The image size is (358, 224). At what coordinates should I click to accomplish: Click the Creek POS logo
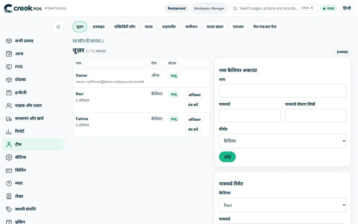(23, 8)
